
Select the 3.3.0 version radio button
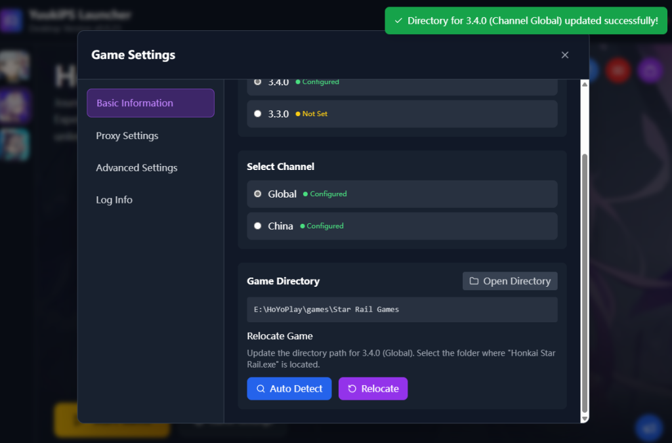click(x=257, y=114)
